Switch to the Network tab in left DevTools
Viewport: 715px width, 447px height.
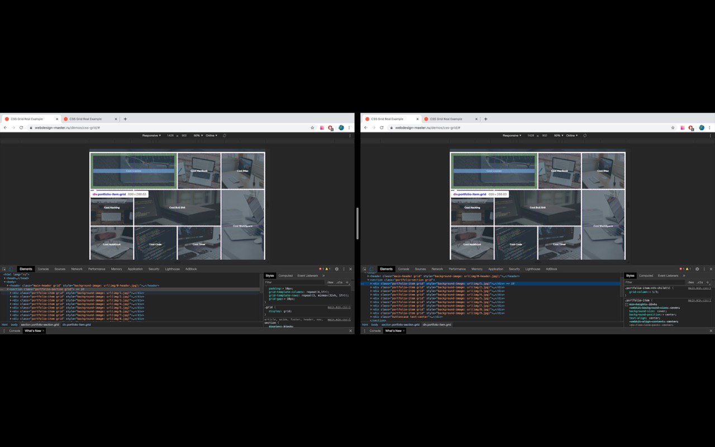pos(77,269)
